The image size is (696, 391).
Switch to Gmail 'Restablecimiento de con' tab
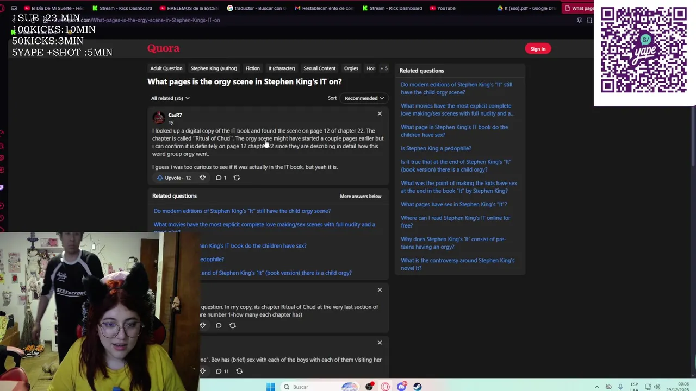pyautogui.click(x=325, y=8)
